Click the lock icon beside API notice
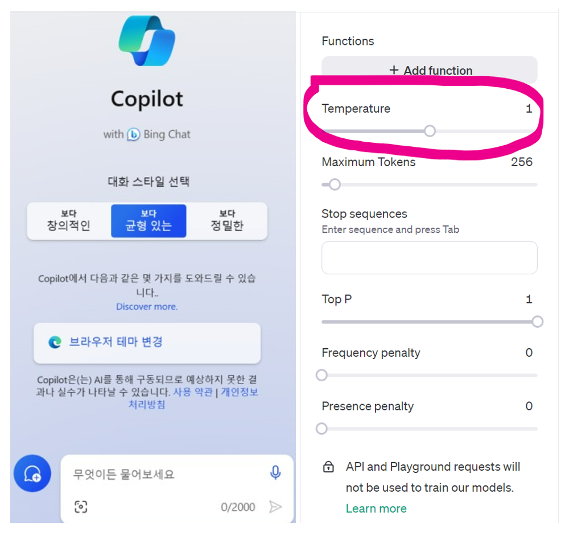 pos(328,466)
